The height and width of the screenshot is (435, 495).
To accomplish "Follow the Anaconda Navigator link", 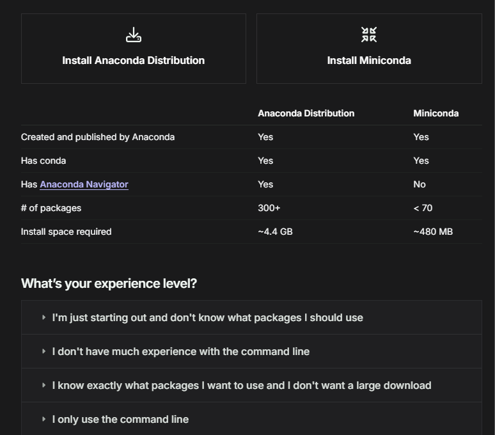I will click(x=84, y=184).
